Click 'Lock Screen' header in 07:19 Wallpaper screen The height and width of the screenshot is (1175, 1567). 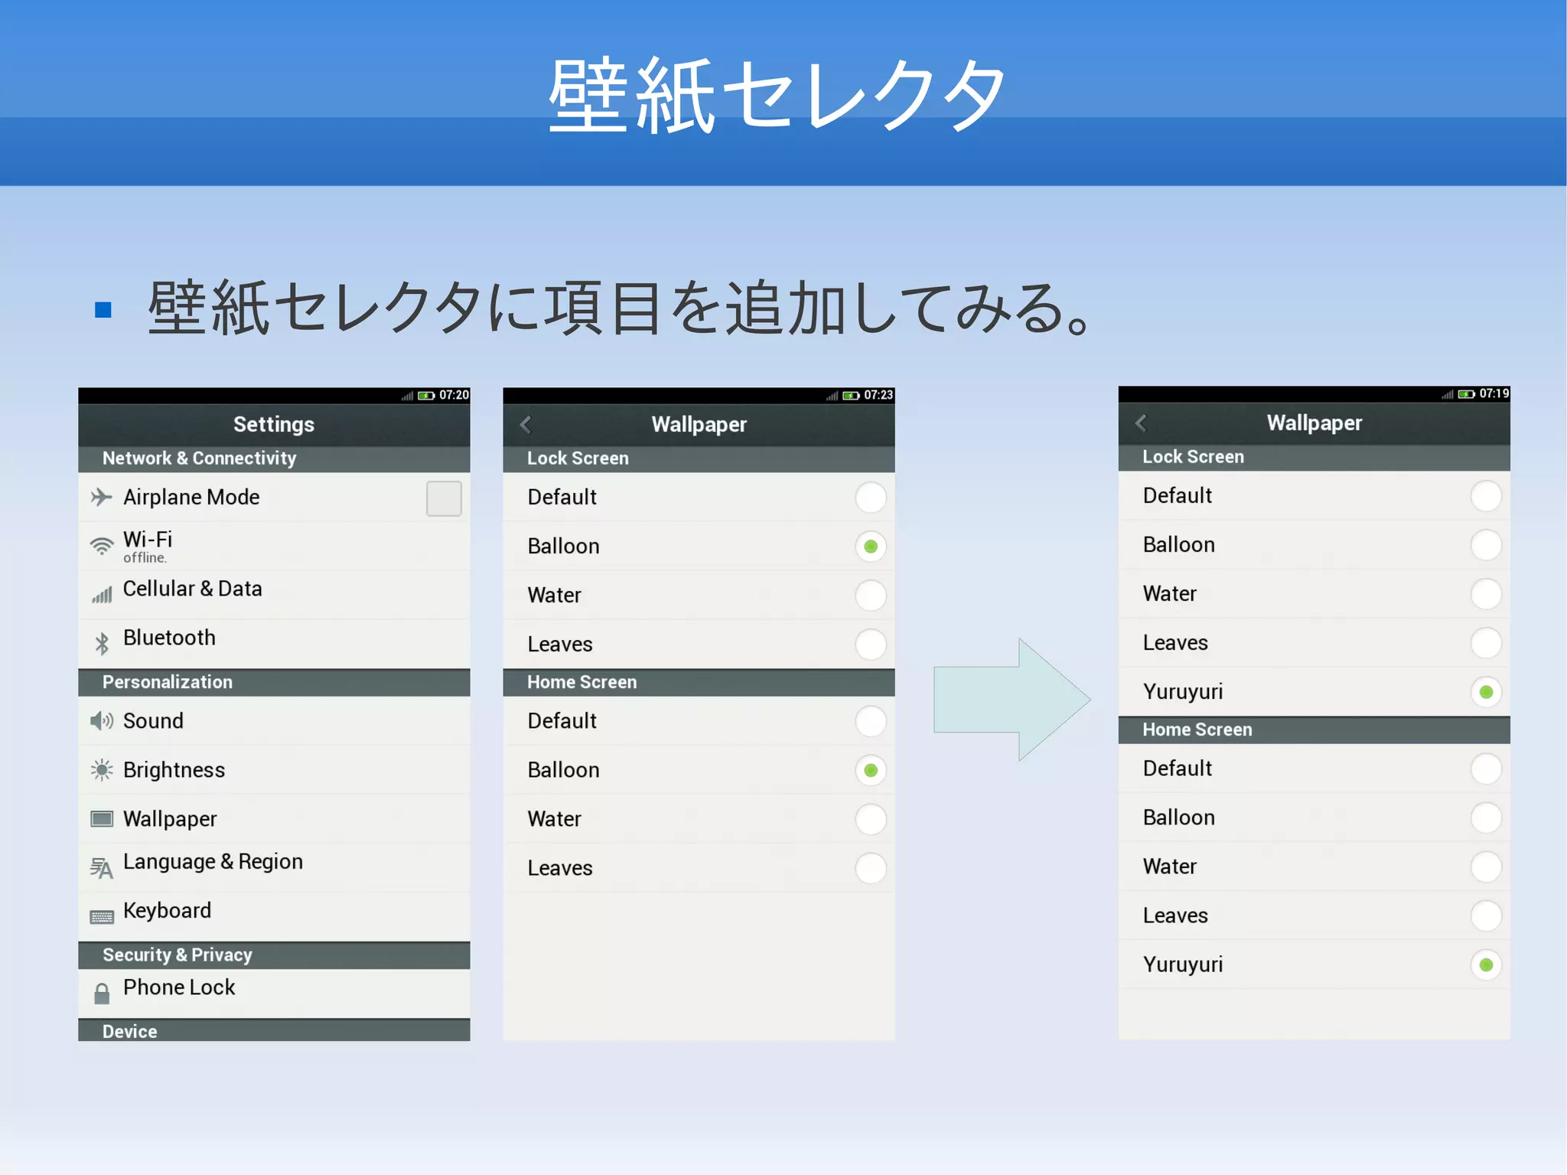pos(1314,458)
